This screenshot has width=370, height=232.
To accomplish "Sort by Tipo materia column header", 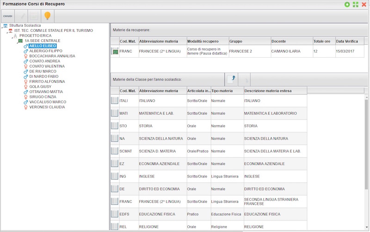I will pos(227,91).
